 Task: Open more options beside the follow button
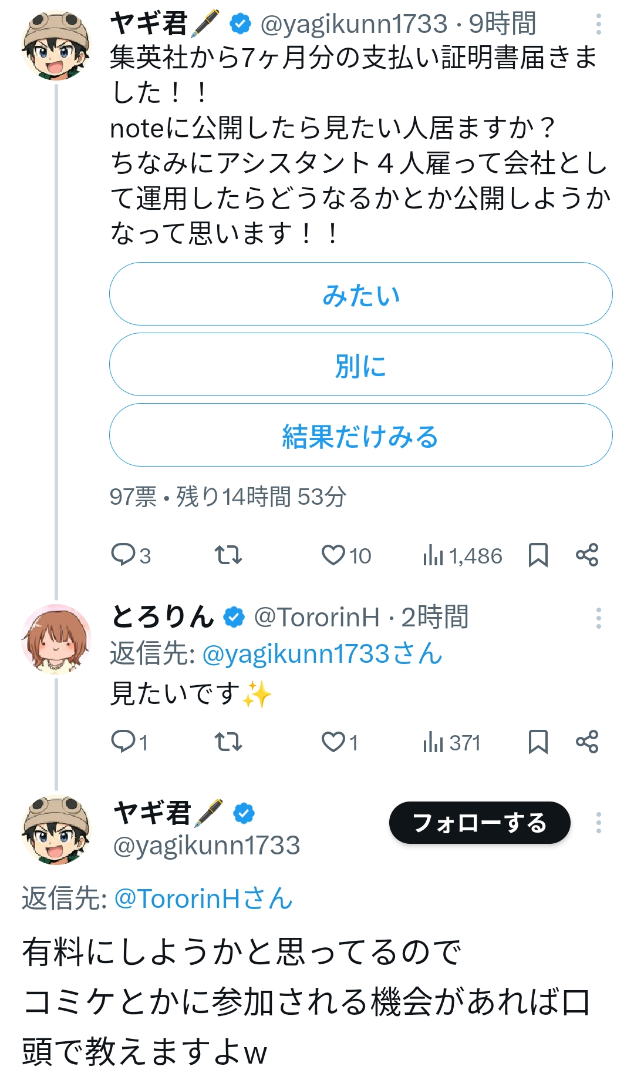[x=598, y=823]
